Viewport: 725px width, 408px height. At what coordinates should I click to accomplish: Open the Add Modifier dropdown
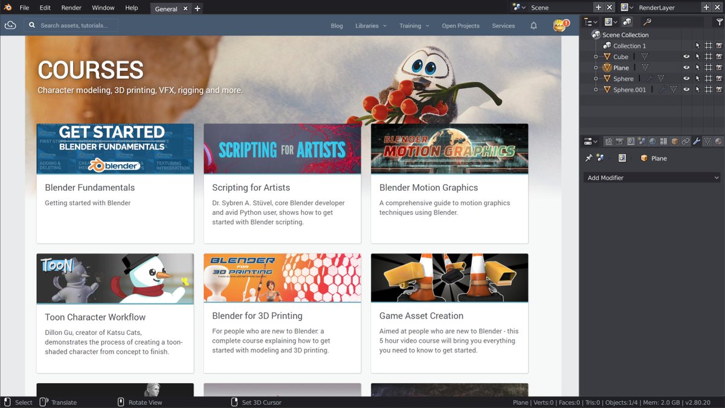[652, 177]
